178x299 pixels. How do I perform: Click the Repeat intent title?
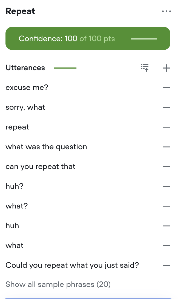[x=20, y=11]
